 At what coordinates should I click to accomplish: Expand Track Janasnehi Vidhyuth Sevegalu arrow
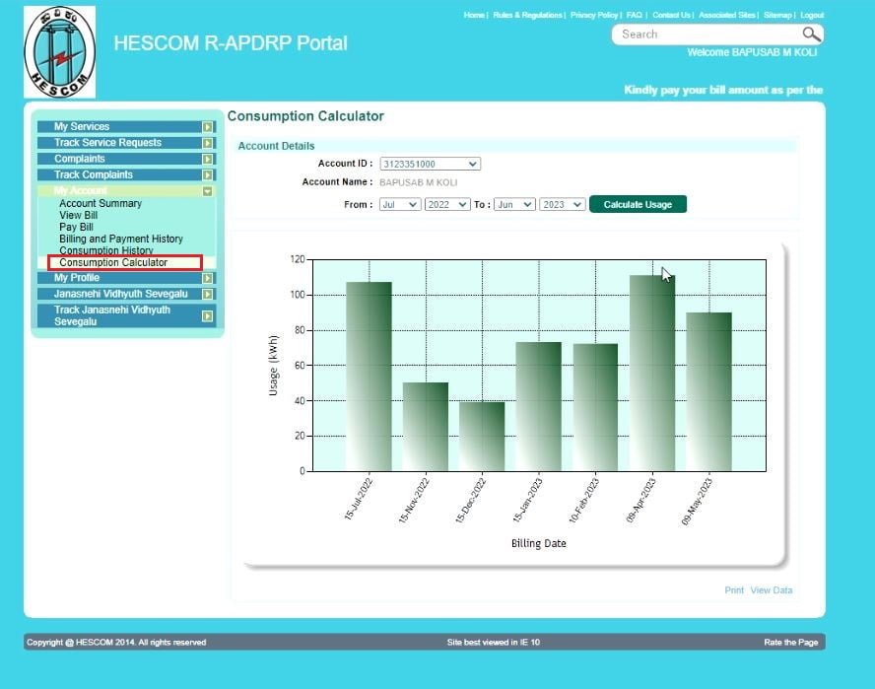(x=207, y=316)
